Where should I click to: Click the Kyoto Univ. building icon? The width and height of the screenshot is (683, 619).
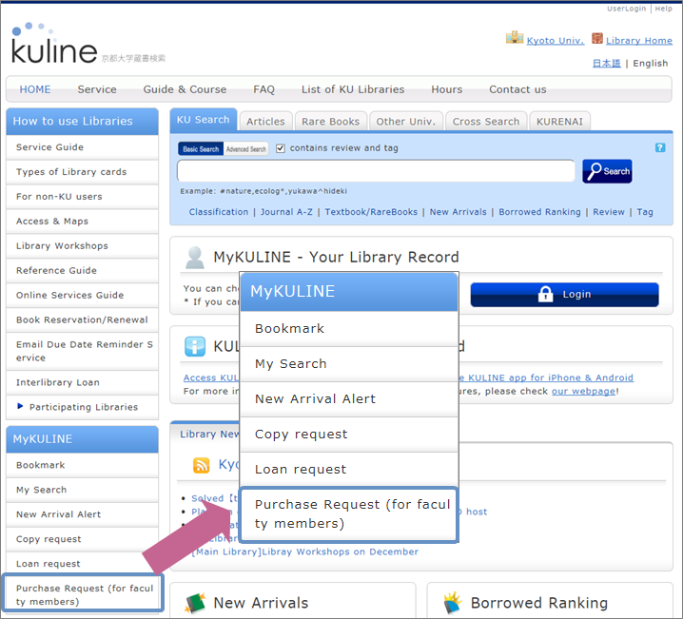click(515, 38)
